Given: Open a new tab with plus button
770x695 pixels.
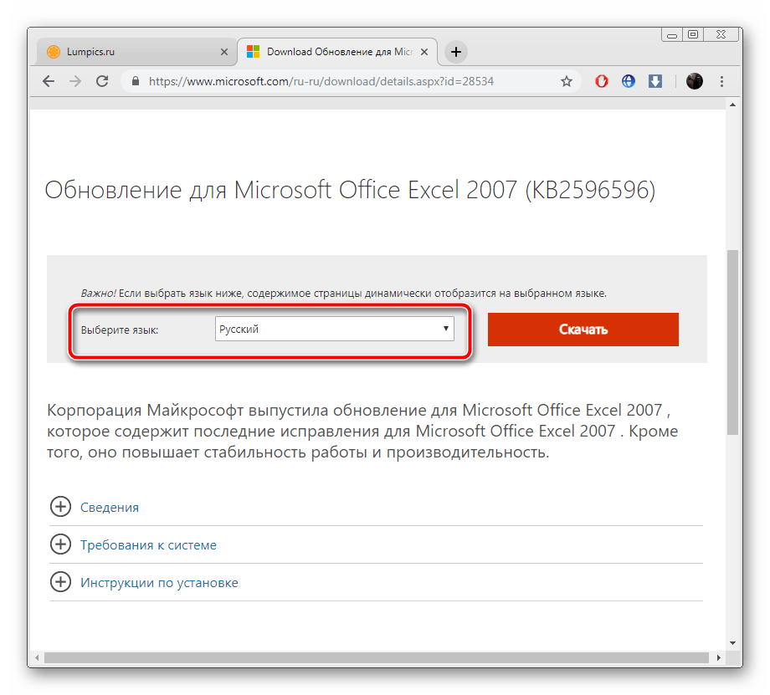Looking at the screenshot, I should pyautogui.click(x=456, y=52).
